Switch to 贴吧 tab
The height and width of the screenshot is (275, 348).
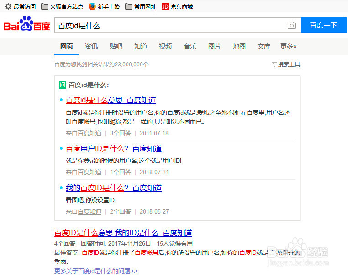coord(116,46)
